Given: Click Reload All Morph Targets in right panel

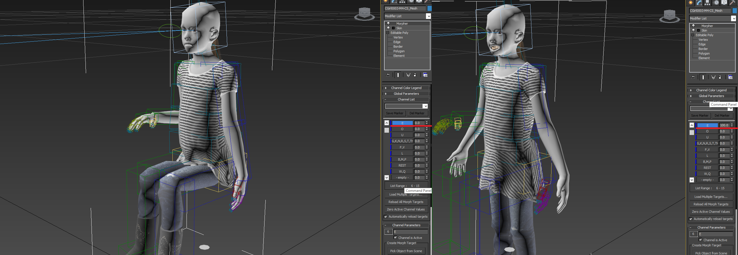Looking at the screenshot, I should click(711, 204).
